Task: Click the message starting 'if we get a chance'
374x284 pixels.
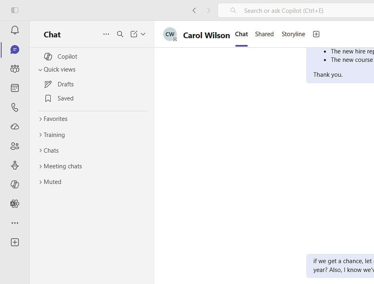Action: pyautogui.click(x=340, y=266)
